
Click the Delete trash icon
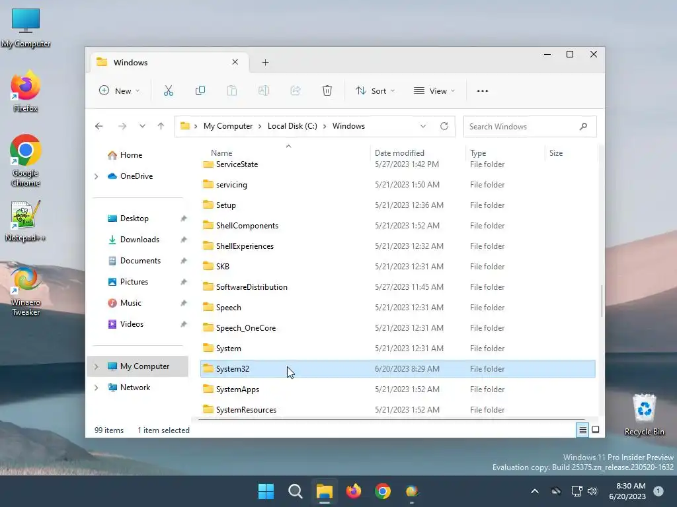click(327, 91)
